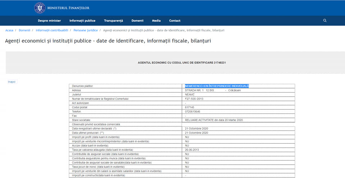
Task: Click the phone number 0720615646
Action: (194, 111)
